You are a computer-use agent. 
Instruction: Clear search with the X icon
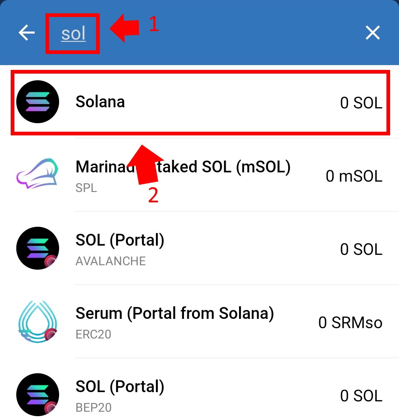click(372, 33)
